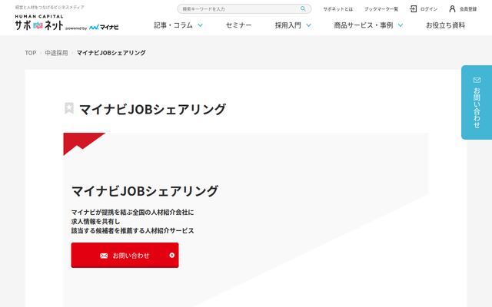This screenshot has height=307, width=492.
Task: Click the member registration person icon
Action: pos(452,8)
